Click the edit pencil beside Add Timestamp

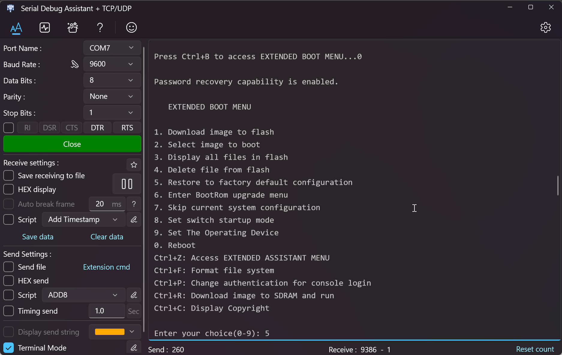[x=134, y=220]
